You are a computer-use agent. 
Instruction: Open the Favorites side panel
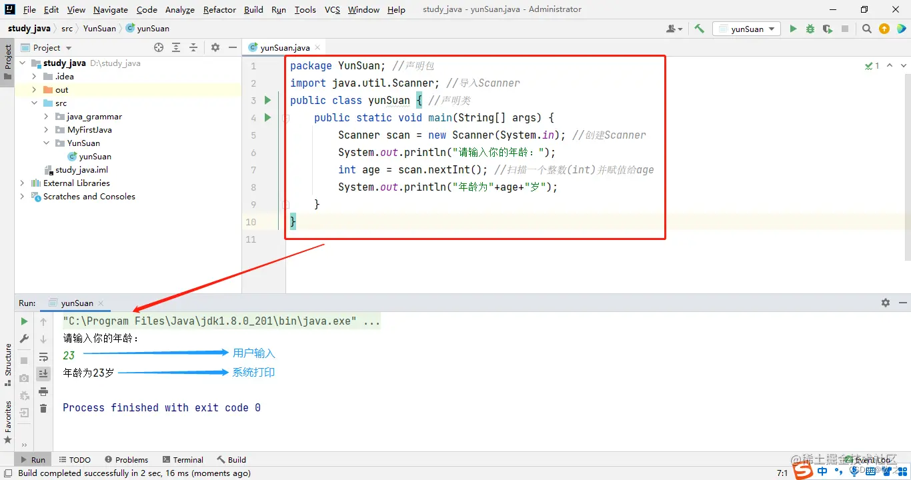tap(8, 422)
